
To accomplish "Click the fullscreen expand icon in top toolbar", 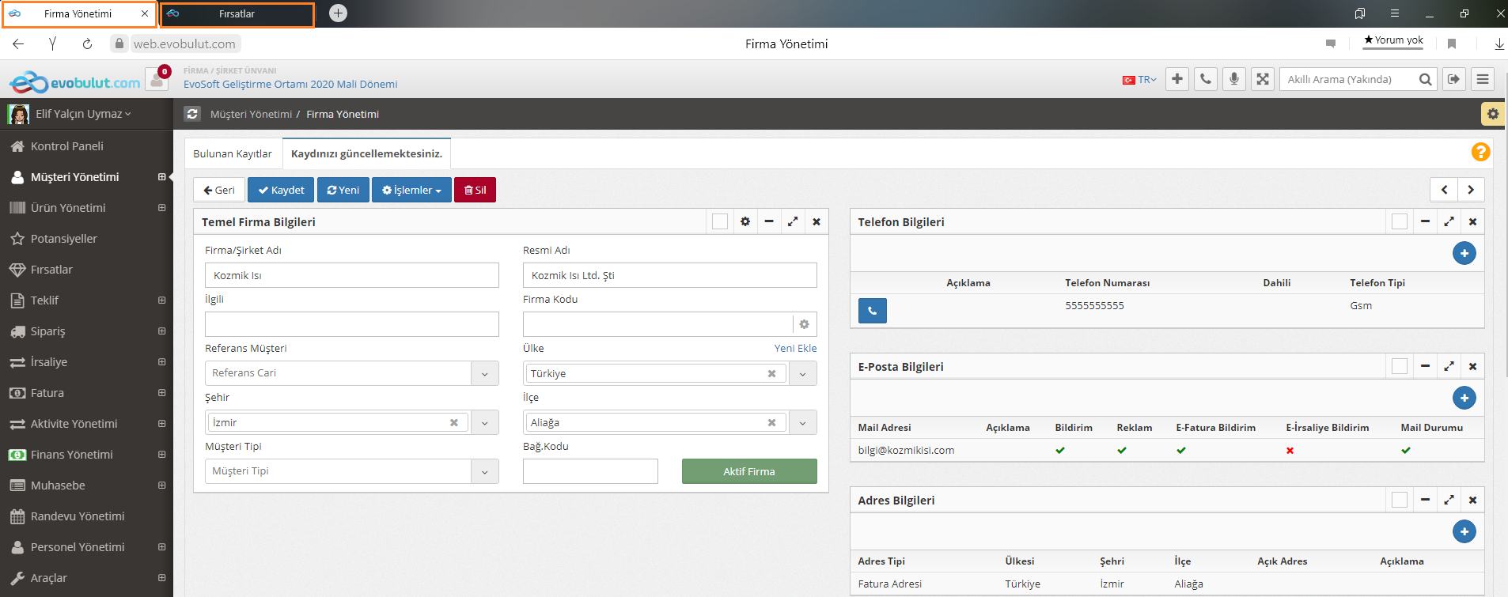I will pos(1263,79).
